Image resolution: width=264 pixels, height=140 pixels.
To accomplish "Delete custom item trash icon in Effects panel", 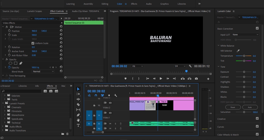I will coord(67,134).
